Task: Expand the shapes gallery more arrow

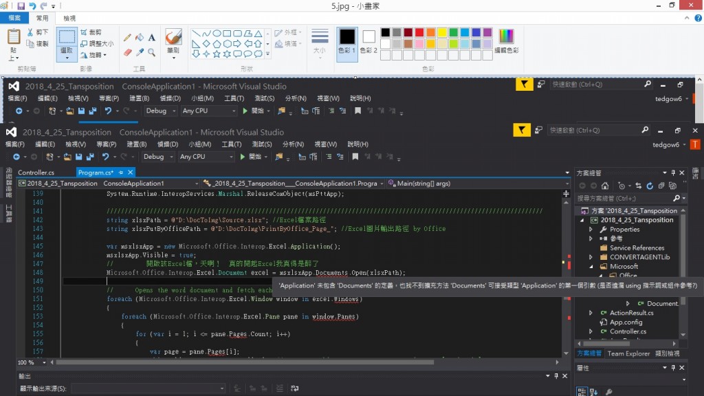Action: point(267,54)
